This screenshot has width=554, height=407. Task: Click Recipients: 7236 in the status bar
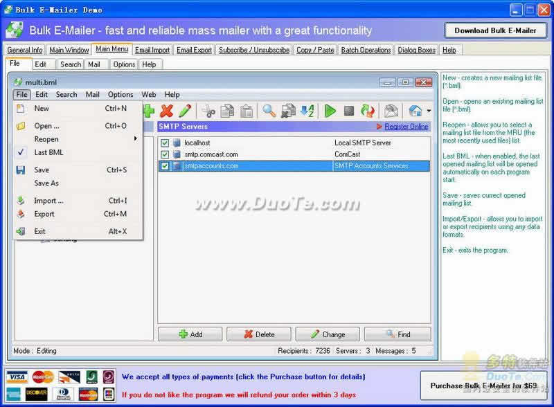pyautogui.click(x=304, y=351)
